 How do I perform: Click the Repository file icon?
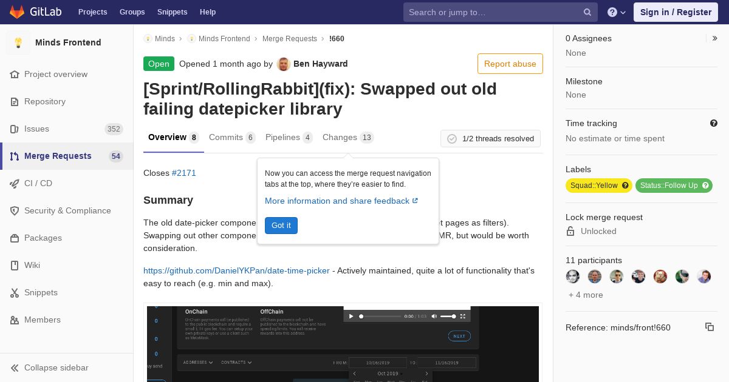click(x=15, y=102)
